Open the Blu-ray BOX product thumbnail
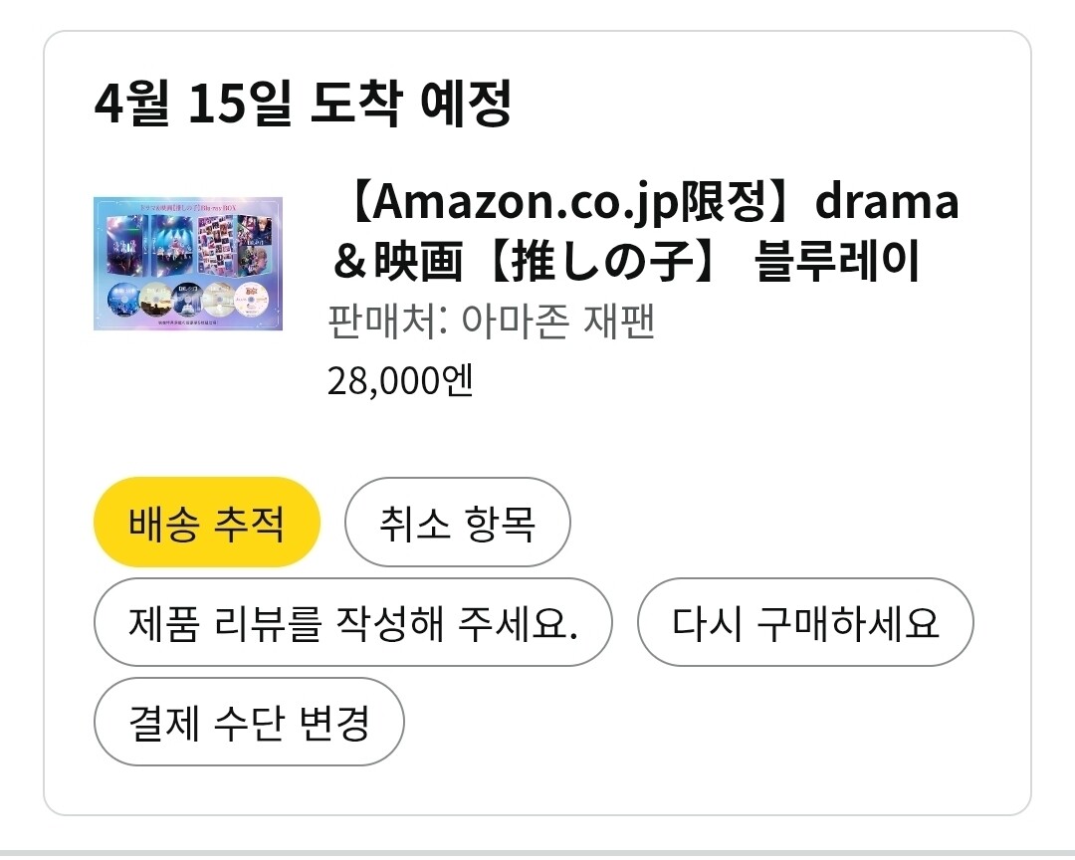This screenshot has width=1075, height=860. pyautogui.click(x=188, y=264)
